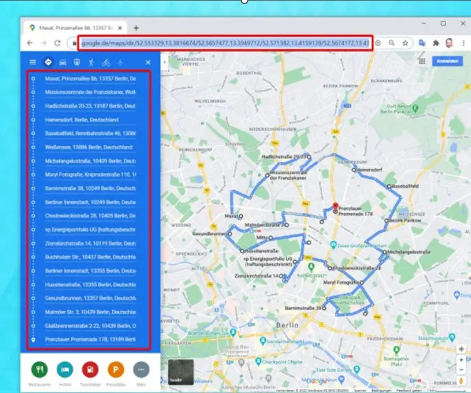Search nearby Hotels
This screenshot has height=393, width=471.
pyautogui.click(x=65, y=370)
